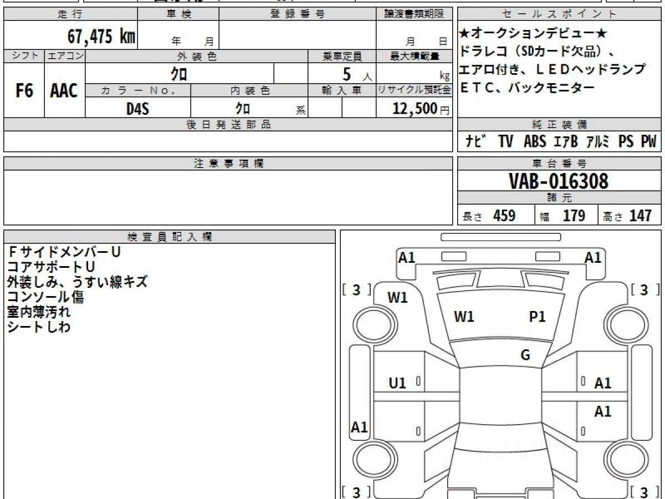Viewport: 665px width, 499px height.
Task: Select the recycle deposit value 12,500円
Action: [x=421, y=109]
